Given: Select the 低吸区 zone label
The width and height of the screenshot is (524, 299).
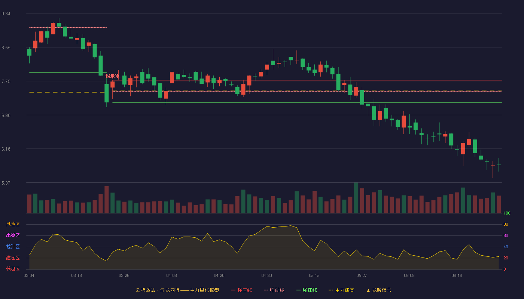Looking at the screenshot, I should (13, 269).
